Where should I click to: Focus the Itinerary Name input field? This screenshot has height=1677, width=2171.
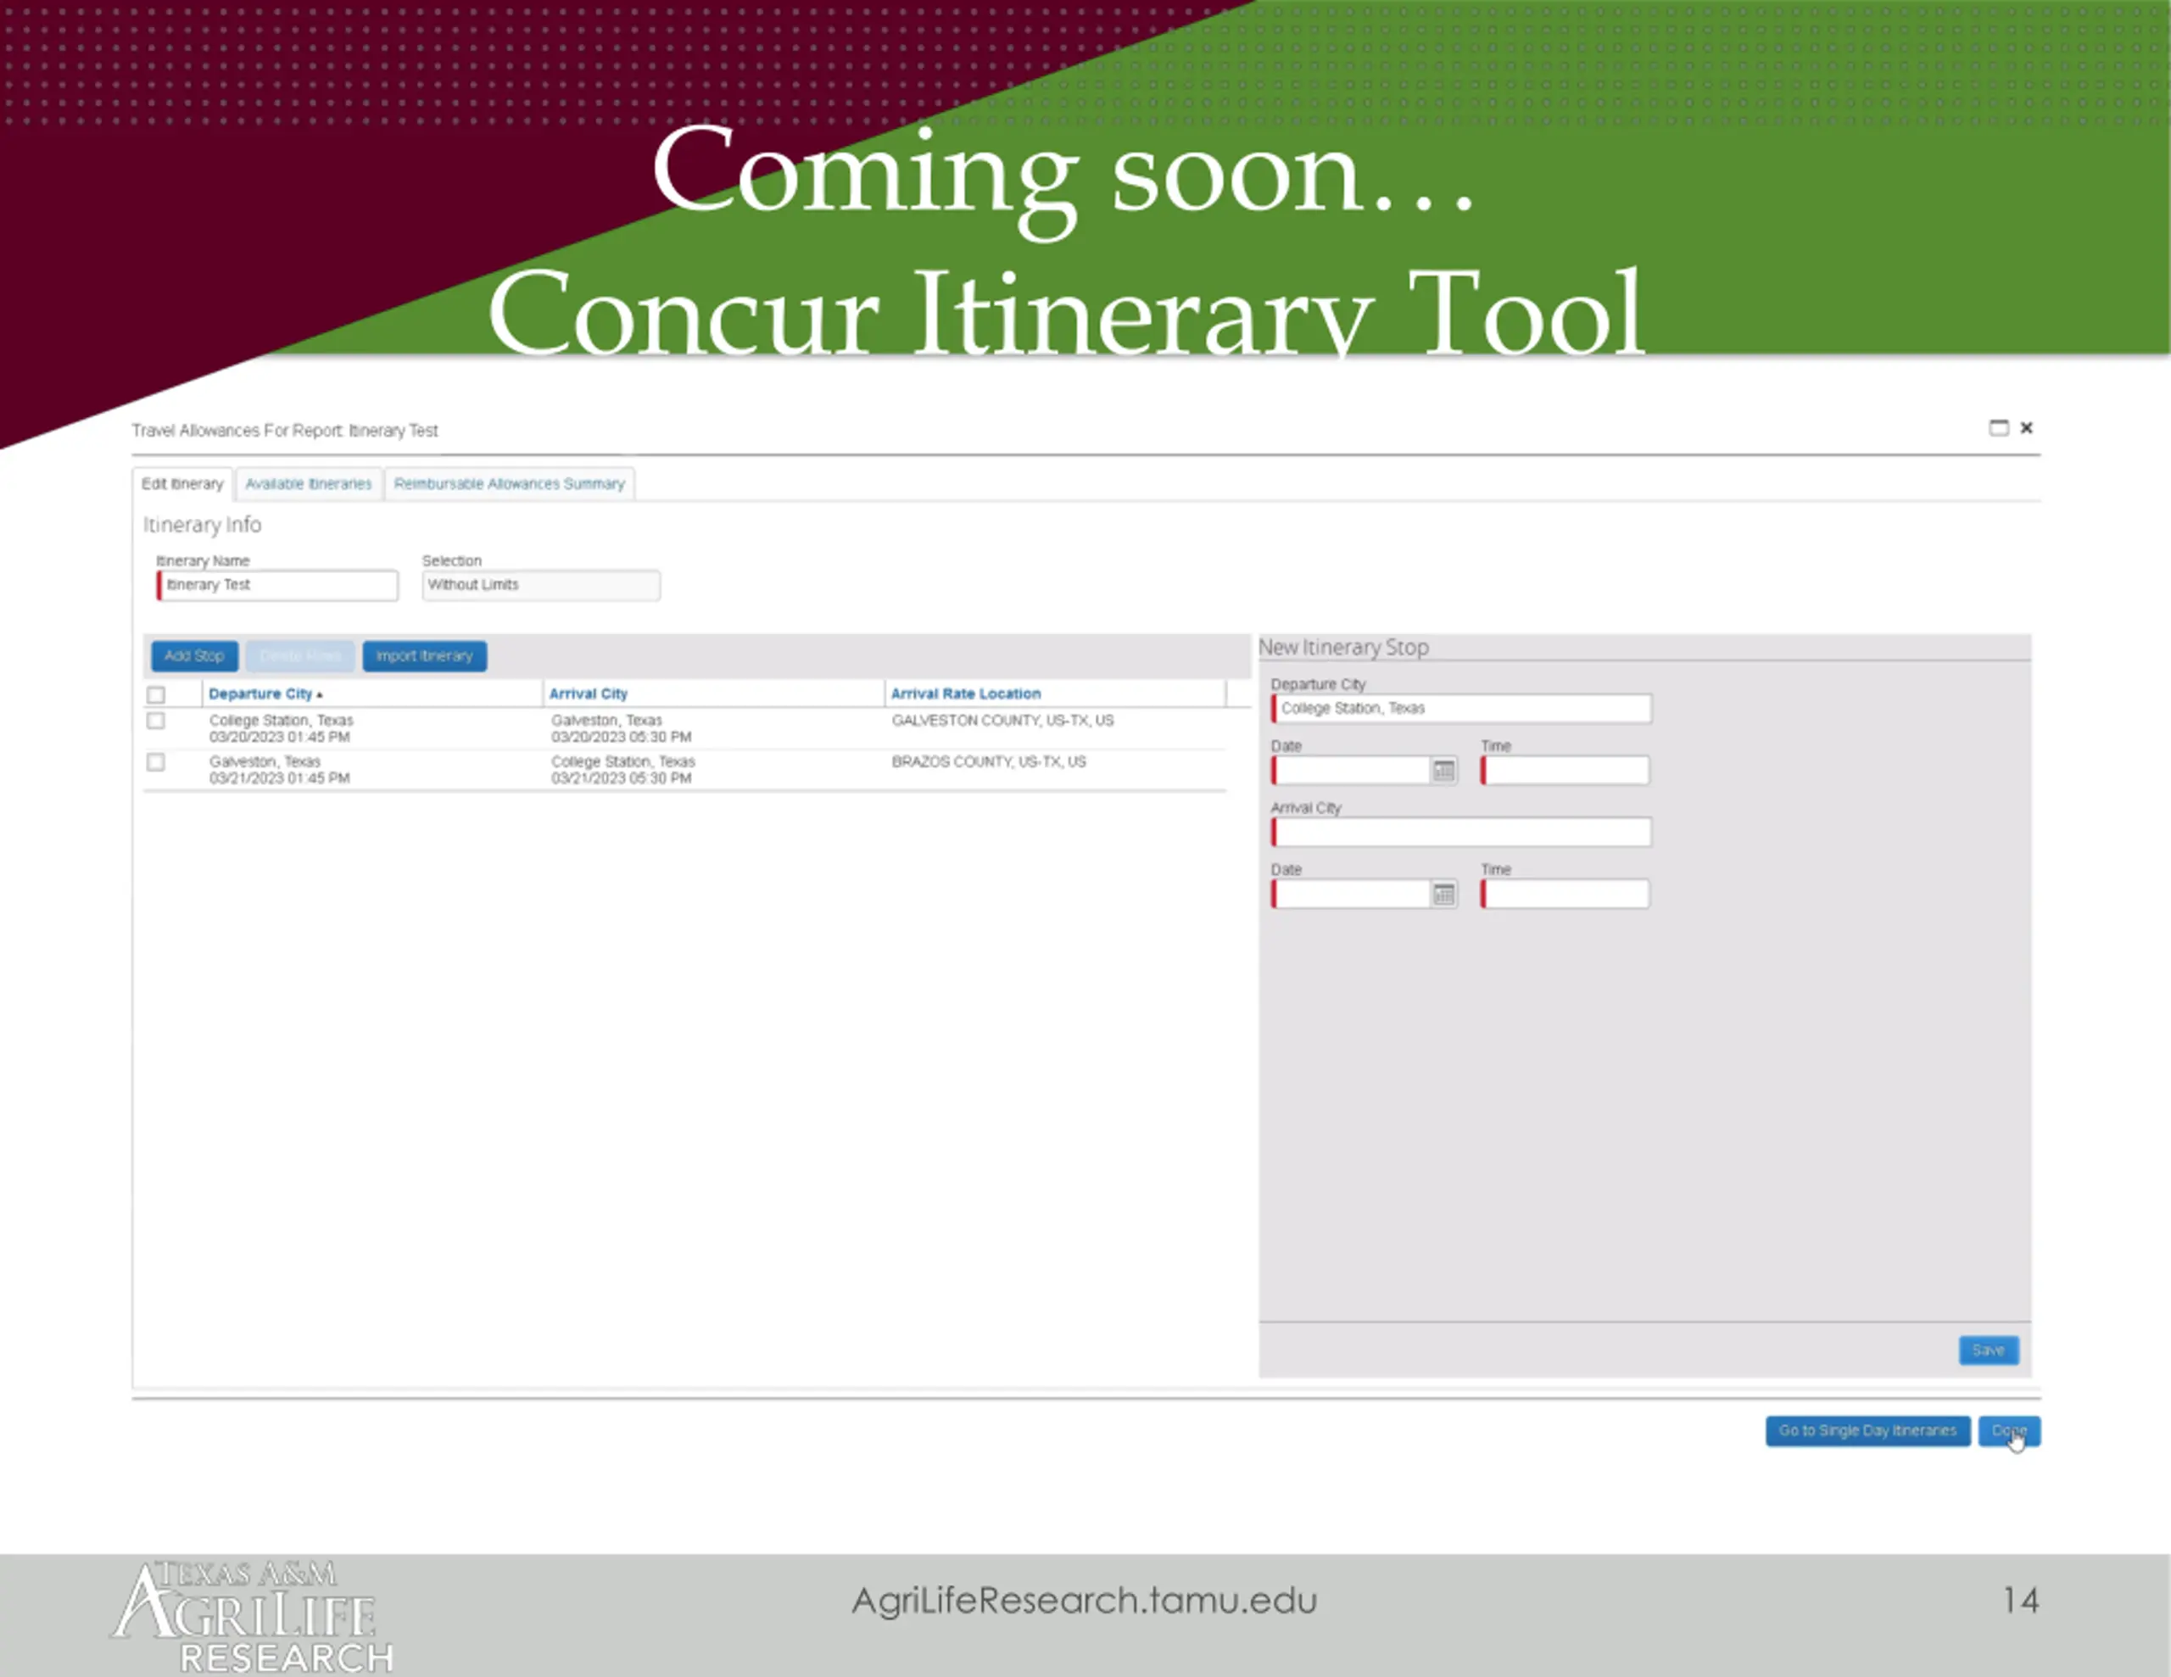click(277, 586)
